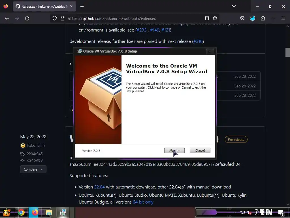The height and width of the screenshot is (218, 290).
Task: Open network status tray icon
Action: tap(242, 212)
